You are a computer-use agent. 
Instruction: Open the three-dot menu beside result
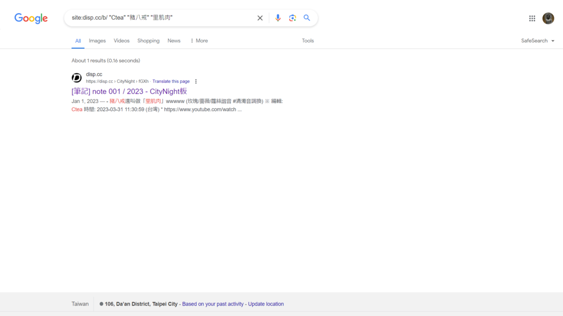point(196,81)
